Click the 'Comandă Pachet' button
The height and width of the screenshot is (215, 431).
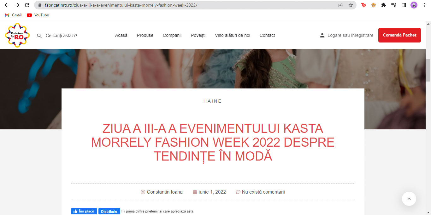coord(399,35)
